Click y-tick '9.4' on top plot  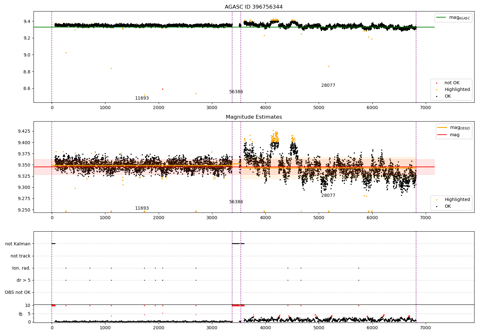27,21
